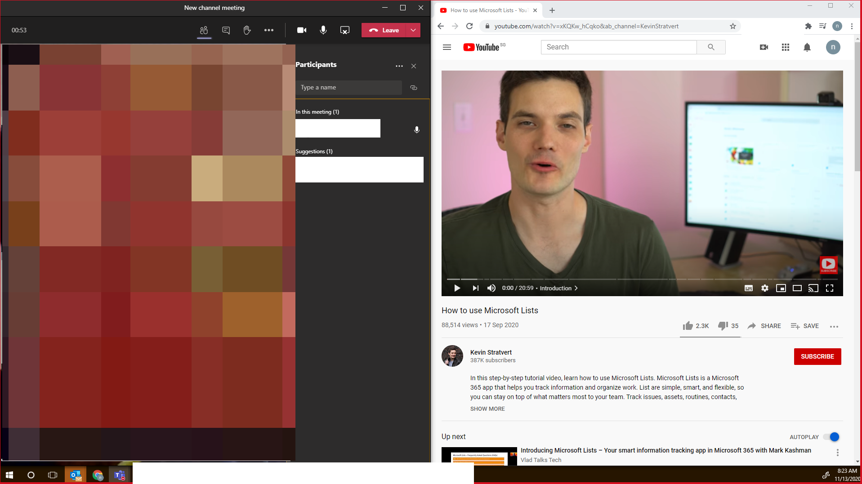Open YouTube hamburger guide menu

coord(447,47)
